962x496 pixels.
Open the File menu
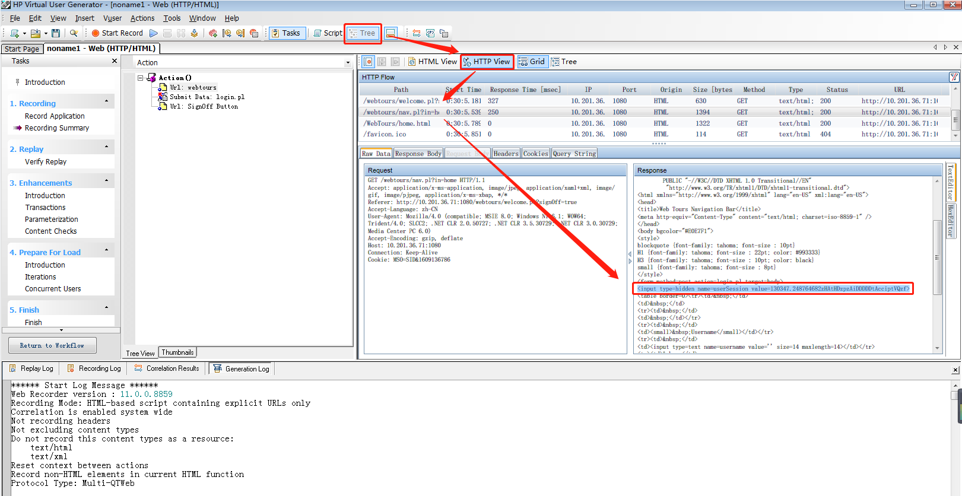pyautogui.click(x=15, y=18)
